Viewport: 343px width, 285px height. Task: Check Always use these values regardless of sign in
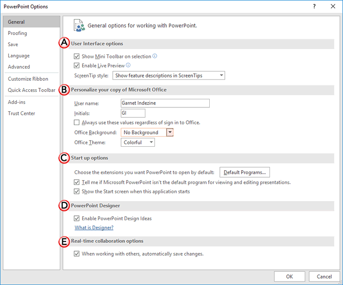pyautogui.click(x=76, y=123)
